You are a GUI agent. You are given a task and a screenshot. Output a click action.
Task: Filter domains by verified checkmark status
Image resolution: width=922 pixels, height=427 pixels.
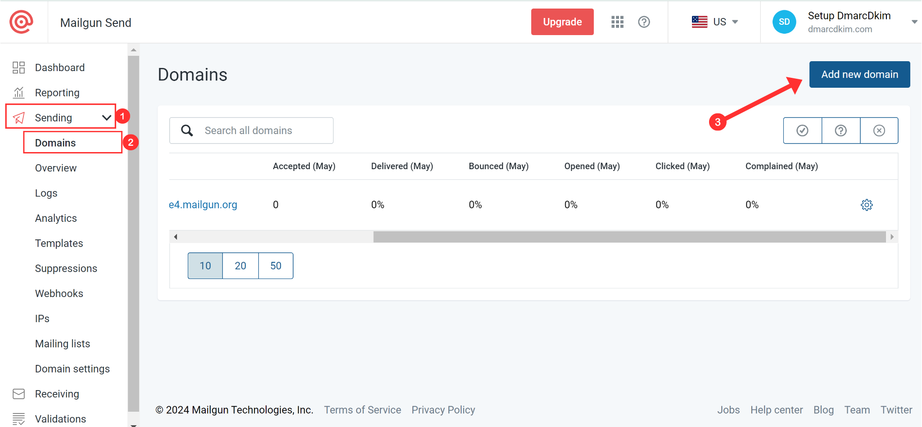[802, 130]
